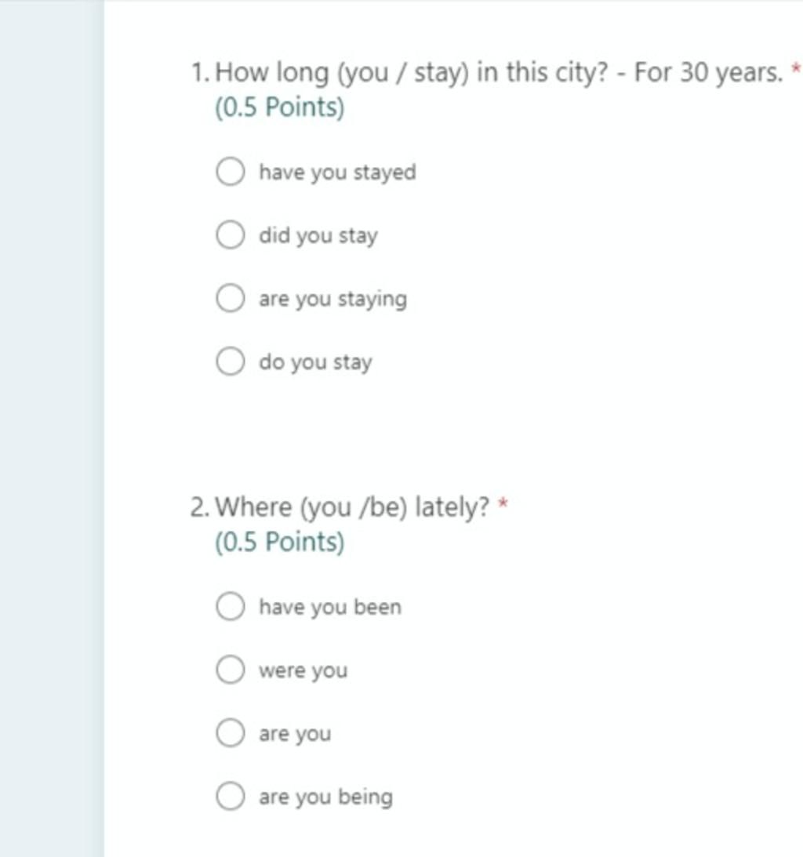The height and width of the screenshot is (857, 803).
Task: Select radio button for 'have you stayed'
Action: pos(230,172)
